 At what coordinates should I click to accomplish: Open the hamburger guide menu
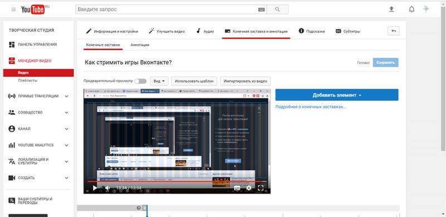point(13,9)
